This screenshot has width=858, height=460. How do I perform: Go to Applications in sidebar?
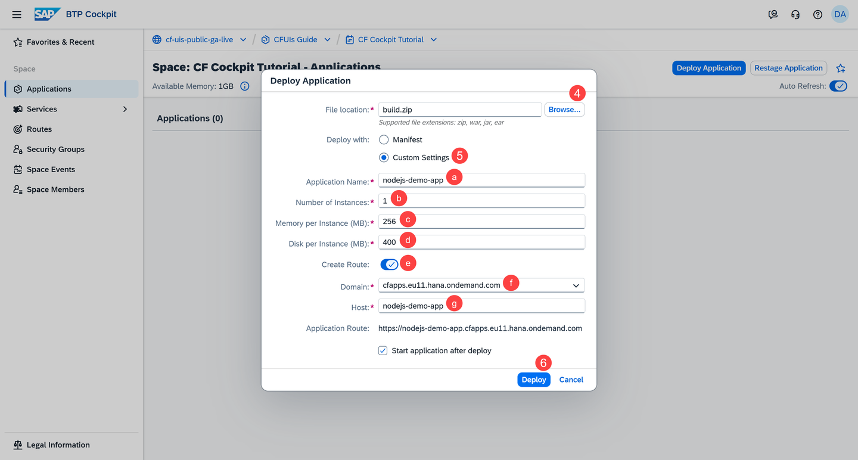point(71,89)
